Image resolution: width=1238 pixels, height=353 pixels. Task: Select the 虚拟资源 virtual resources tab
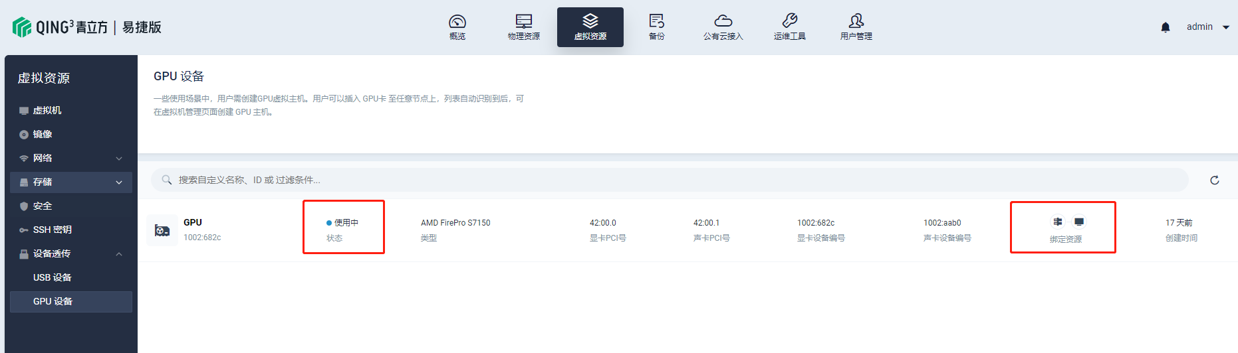tap(590, 27)
